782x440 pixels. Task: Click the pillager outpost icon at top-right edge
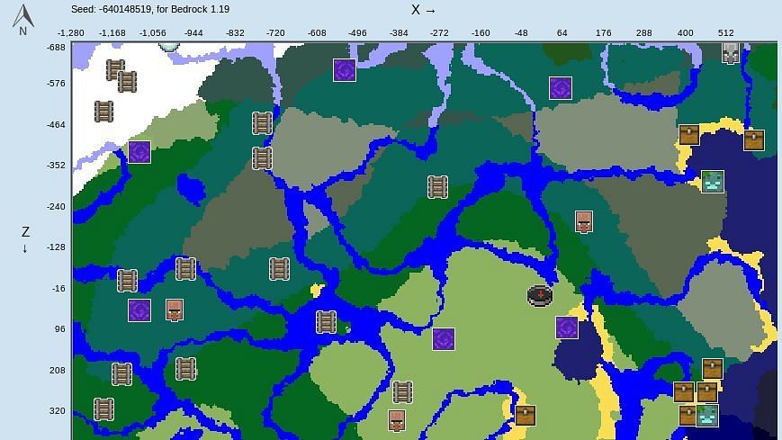[731, 52]
